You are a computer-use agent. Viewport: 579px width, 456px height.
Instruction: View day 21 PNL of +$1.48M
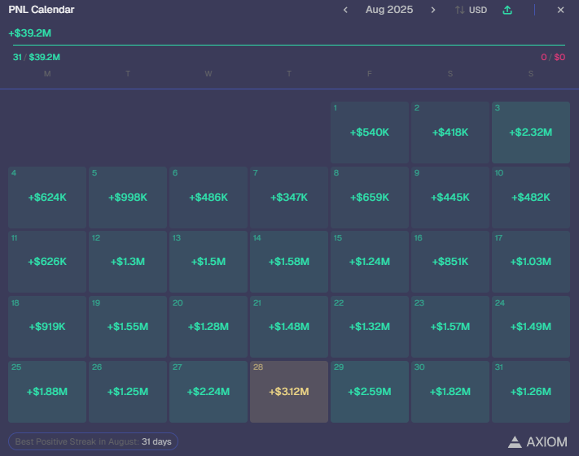(x=289, y=327)
